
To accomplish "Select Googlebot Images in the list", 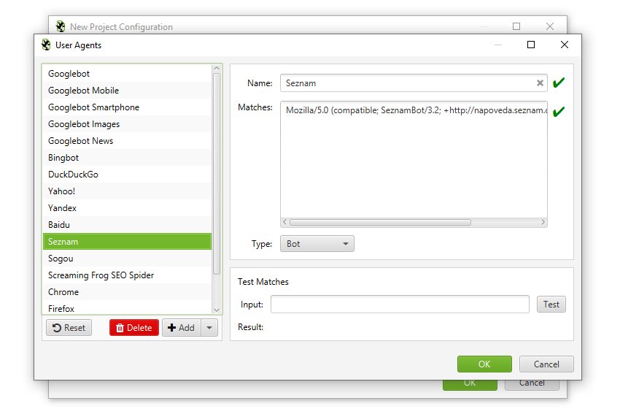I will pos(127,124).
